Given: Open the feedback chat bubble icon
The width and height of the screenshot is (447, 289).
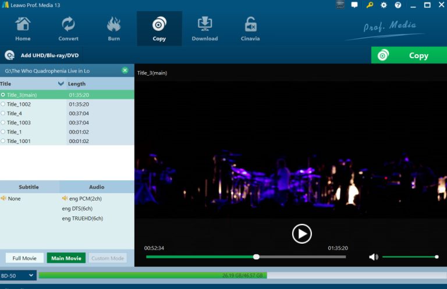Looking at the screenshot, I should click(354, 5).
